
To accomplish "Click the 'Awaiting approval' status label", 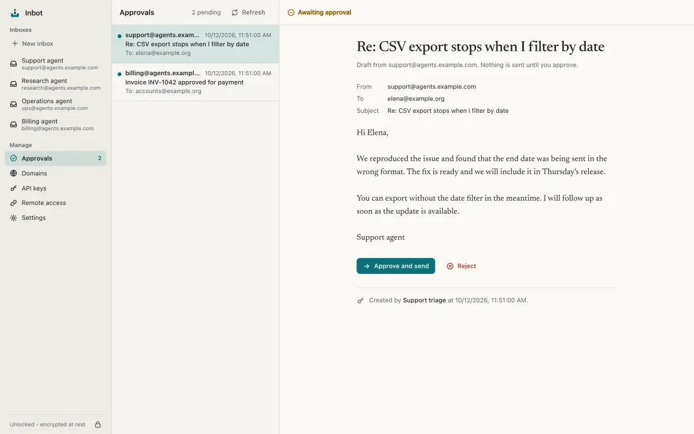I will [x=324, y=12].
